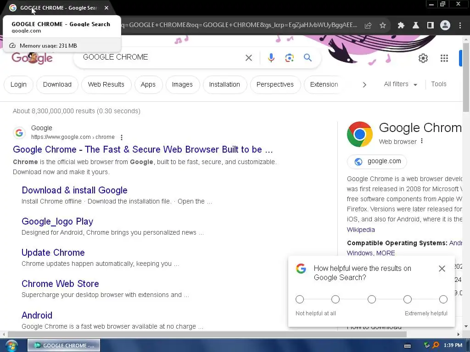Viewport: 470px width, 352px height.
Task: Open more options beside Web browser label
Action: [x=422, y=141]
